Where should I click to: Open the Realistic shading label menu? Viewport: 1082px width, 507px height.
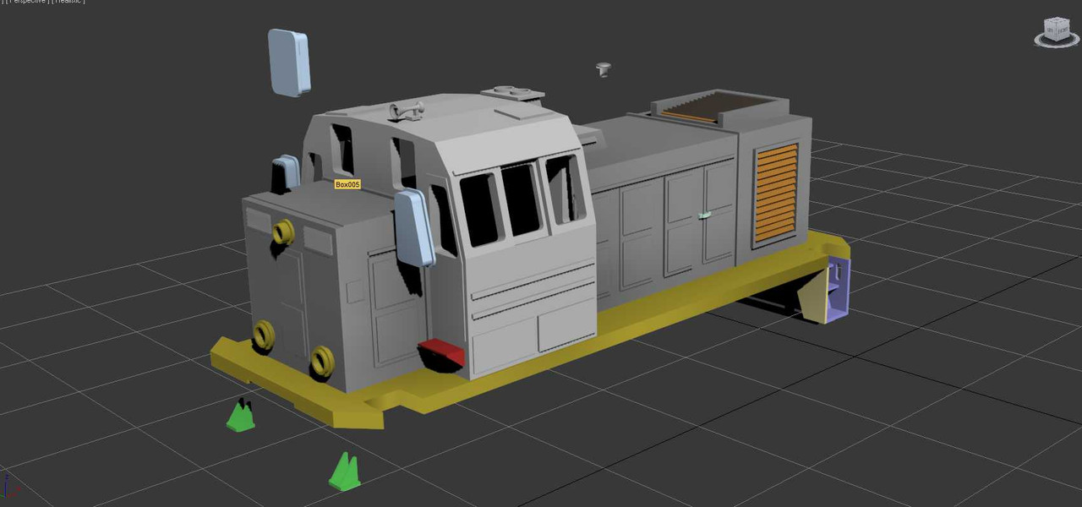(x=68, y=2)
